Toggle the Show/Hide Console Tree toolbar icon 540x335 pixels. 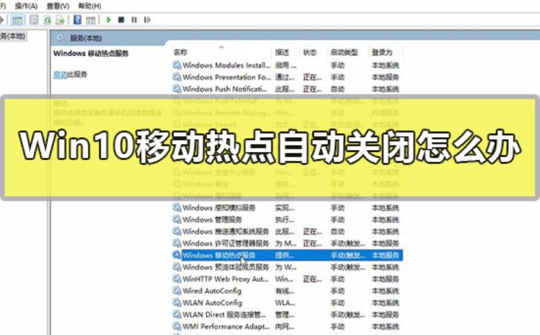(x=17, y=20)
